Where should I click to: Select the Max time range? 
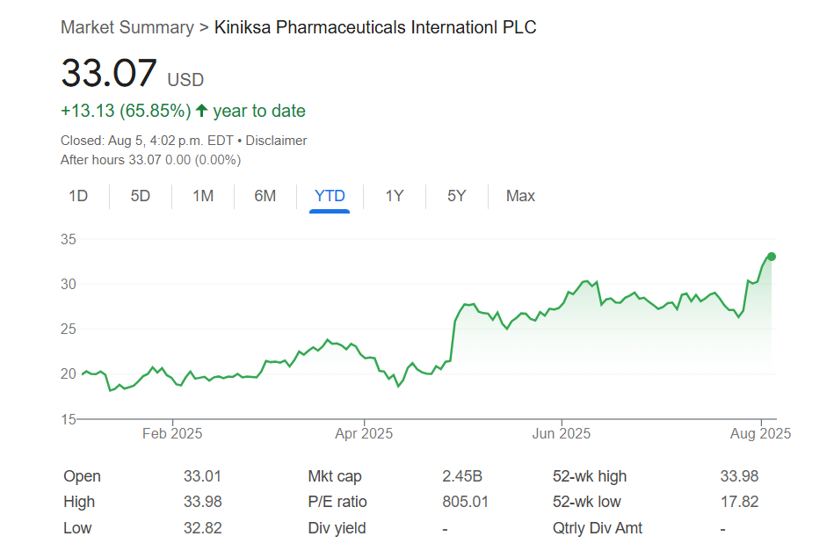coord(519,196)
